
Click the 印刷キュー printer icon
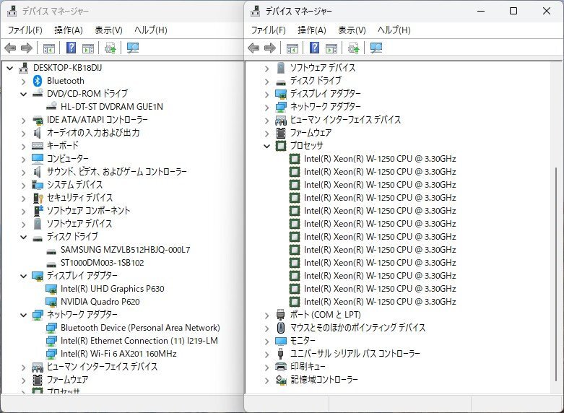point(281,367)
